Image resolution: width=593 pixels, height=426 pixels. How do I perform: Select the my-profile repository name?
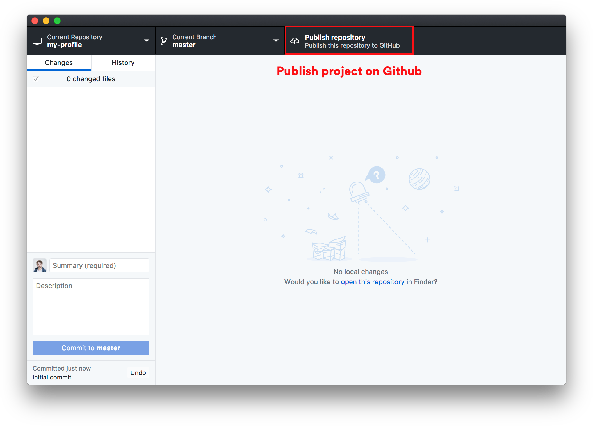(65, 45)
